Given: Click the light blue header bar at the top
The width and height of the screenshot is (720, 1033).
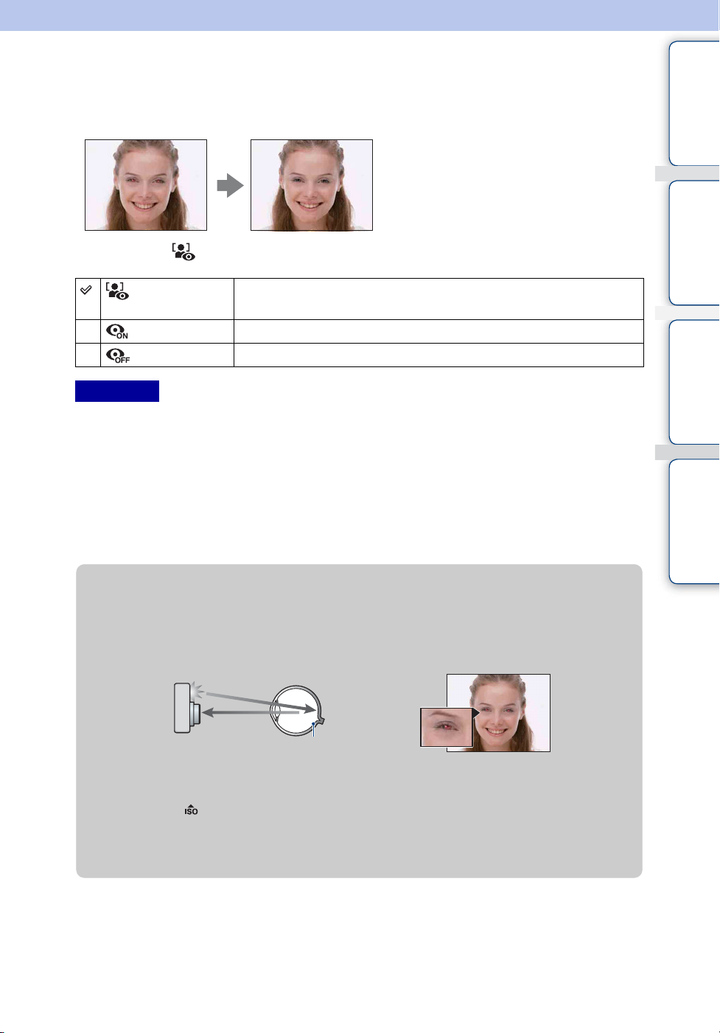Looking at the screenshot, I should [360, 15].
